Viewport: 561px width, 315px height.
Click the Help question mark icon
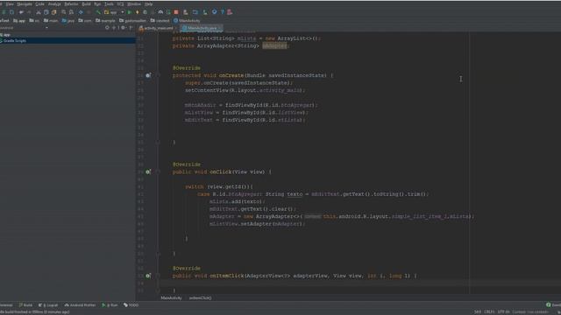(x=222, y=11)
